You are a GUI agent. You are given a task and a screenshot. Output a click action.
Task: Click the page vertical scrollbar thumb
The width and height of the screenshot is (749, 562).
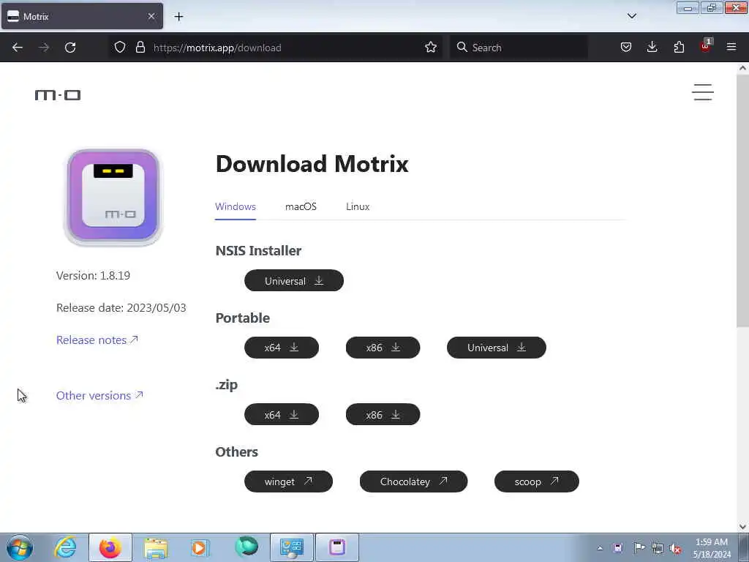742,201
